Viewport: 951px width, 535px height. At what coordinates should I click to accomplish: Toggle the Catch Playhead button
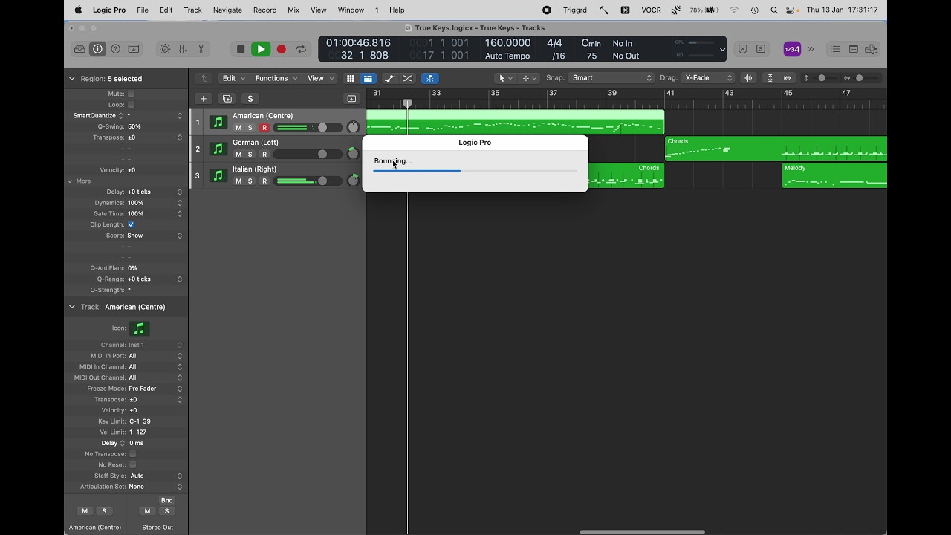point(429,78)
